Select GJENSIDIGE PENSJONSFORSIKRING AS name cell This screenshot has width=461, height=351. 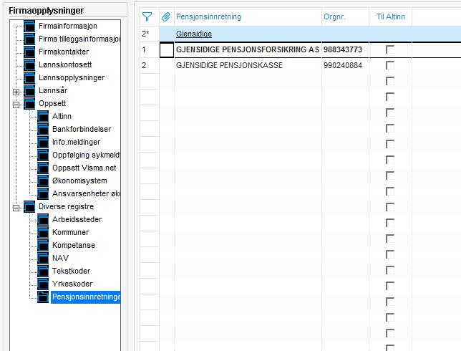(x=248, y=49)
